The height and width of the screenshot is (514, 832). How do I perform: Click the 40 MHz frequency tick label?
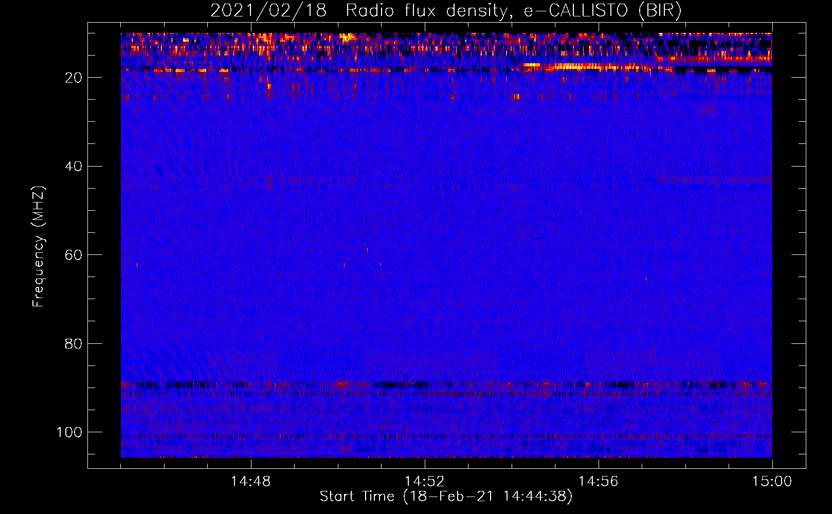click(74, 167)
